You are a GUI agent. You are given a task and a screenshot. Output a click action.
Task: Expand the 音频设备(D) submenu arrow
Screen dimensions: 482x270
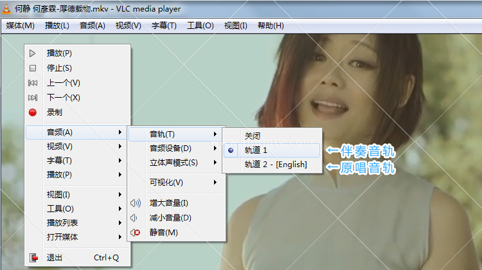point(215,148)
